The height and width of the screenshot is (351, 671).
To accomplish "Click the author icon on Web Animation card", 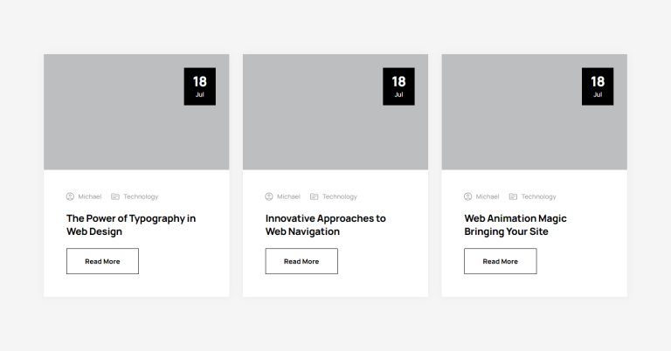I will (x=468, y=196).
